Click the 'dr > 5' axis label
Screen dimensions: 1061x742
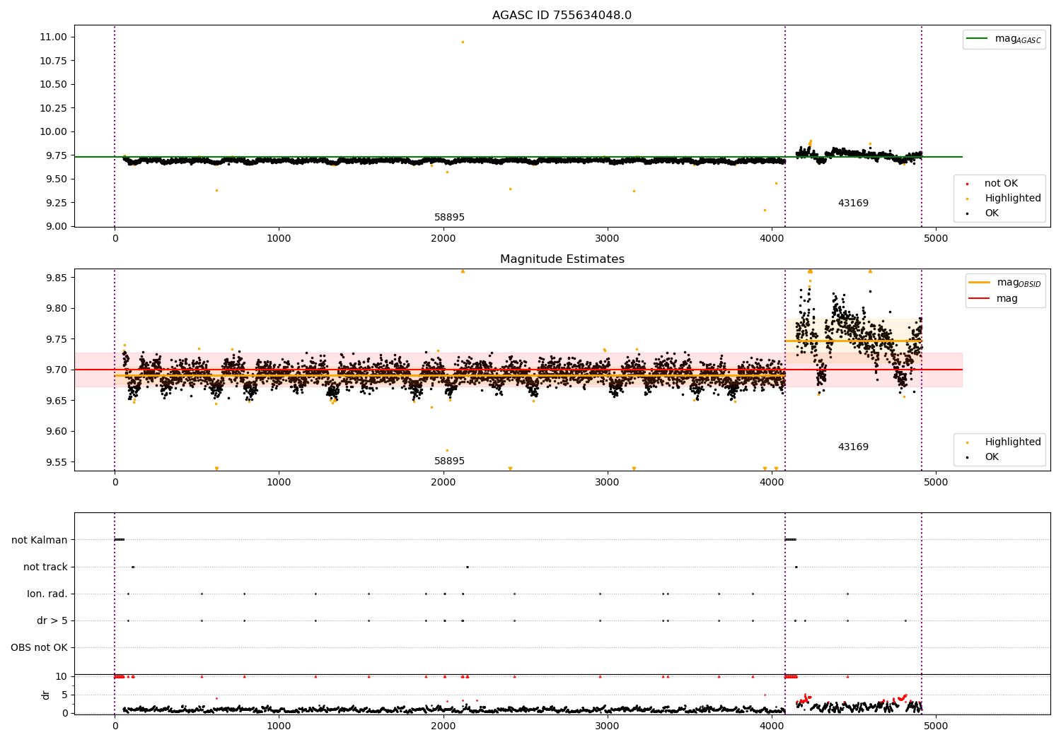tap(52, 620)
